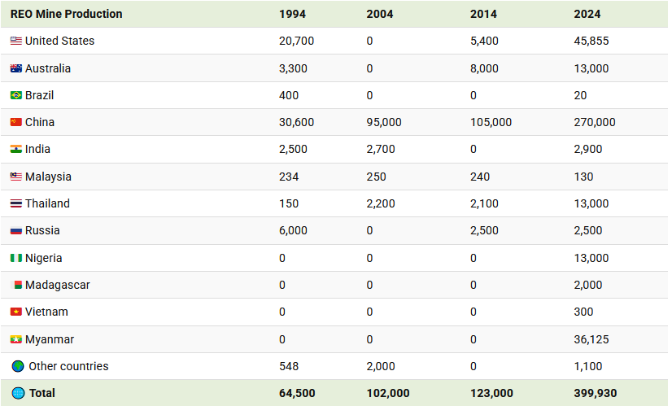
Task: Click the Brazil flag icon
Action: 15,95
